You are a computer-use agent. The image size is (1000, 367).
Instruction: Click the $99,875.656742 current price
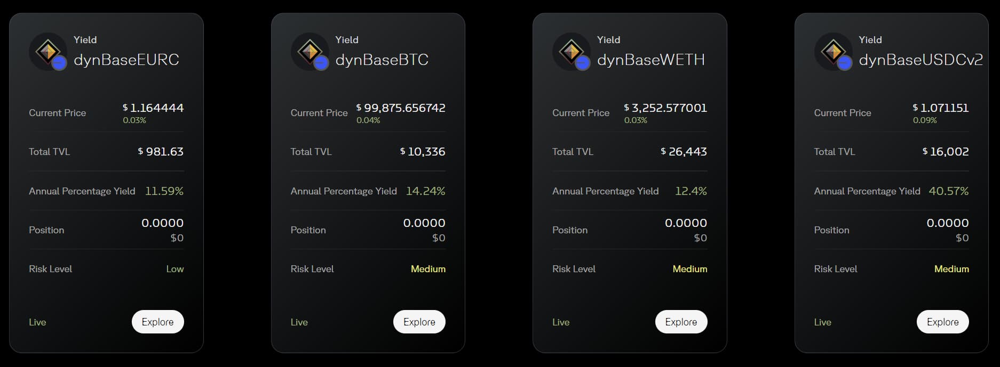pyautogui.click(x=401, y=108)
